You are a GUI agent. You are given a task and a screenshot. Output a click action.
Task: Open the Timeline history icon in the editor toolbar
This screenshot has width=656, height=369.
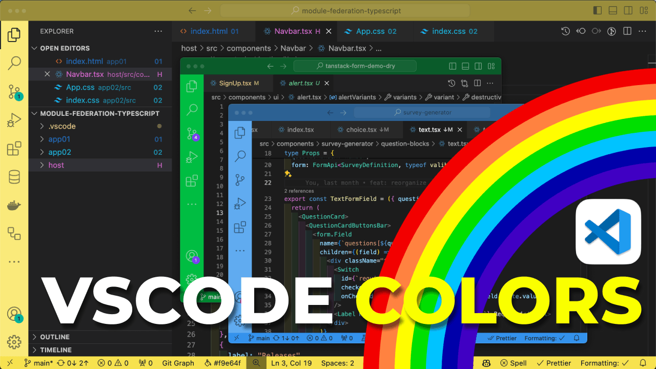coord(565,31)
